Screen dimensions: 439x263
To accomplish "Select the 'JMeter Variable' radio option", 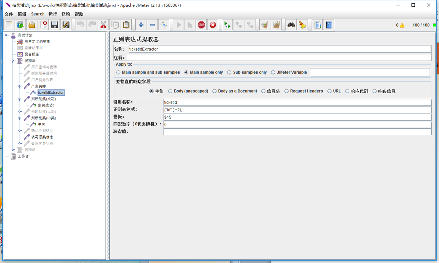I will 273,72.
